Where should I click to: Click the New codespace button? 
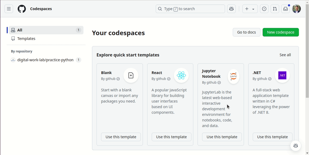[x=280, y=32]
